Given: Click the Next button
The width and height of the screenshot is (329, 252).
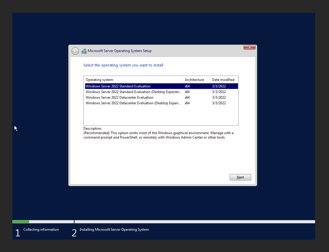Looking at the screenshot, I should coord(240,177).
